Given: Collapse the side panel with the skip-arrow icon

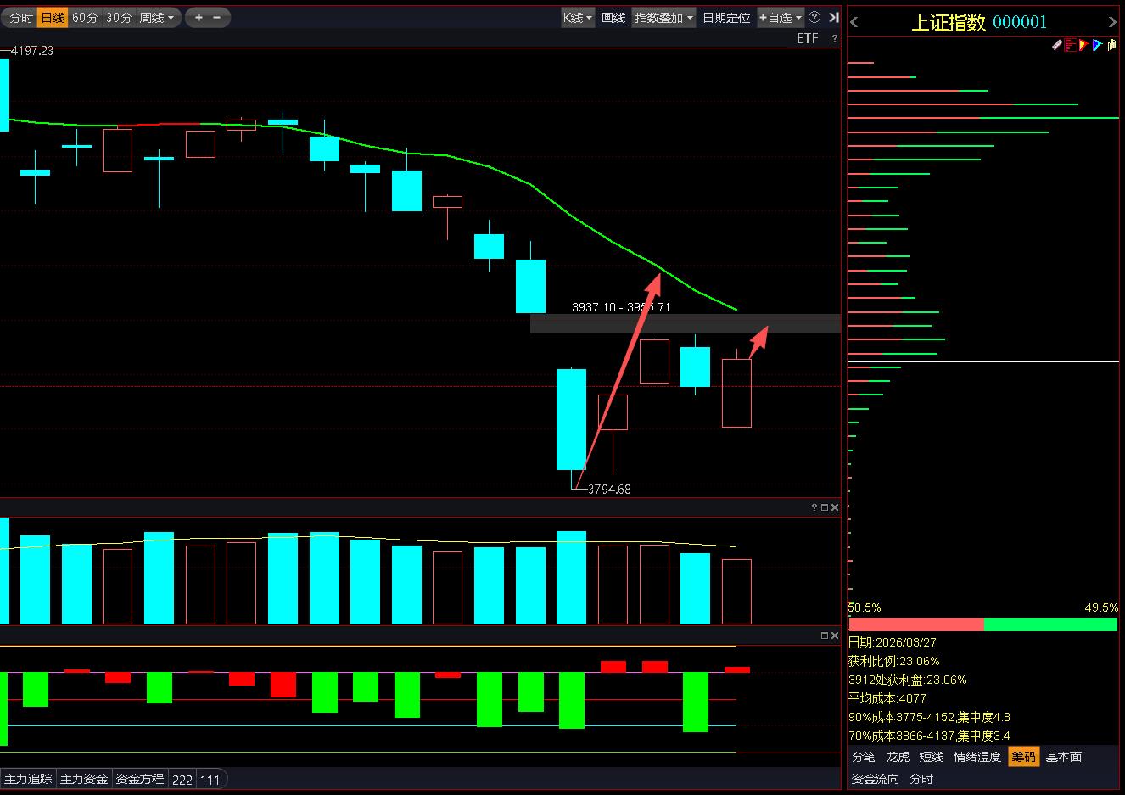Looking at the screenshot, I should [833, 17].
